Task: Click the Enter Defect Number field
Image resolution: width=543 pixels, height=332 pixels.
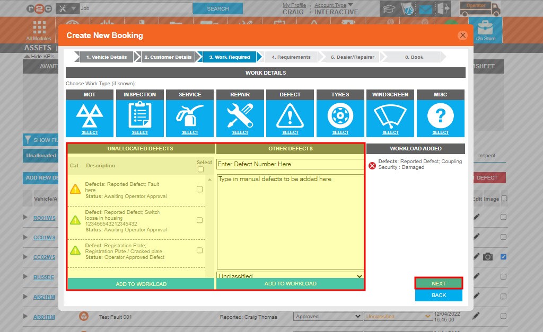Action: click(290, 164)
